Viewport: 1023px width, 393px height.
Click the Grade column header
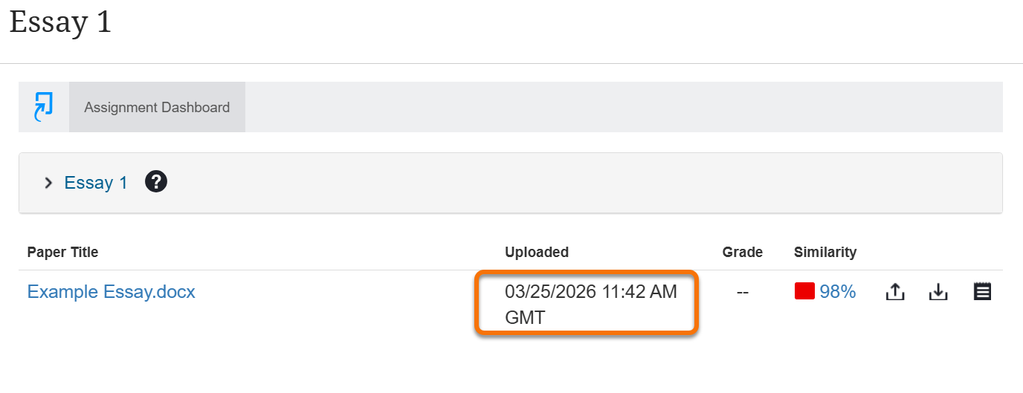(x=742, y=252)
